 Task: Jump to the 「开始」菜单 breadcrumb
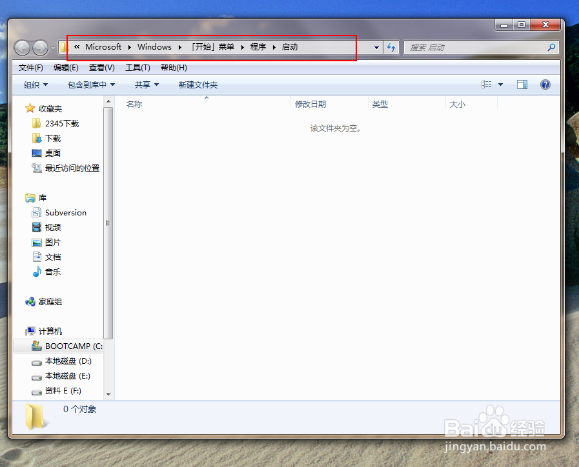[x=213, y=47]
